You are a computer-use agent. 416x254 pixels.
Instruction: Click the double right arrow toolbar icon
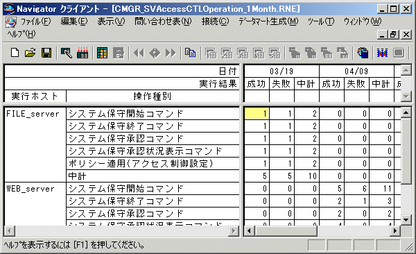pyautogui.click(x=171, y=53)
